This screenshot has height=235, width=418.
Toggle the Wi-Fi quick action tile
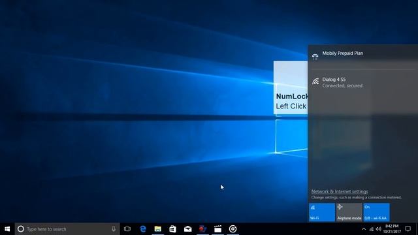click(x=322, y=212)
